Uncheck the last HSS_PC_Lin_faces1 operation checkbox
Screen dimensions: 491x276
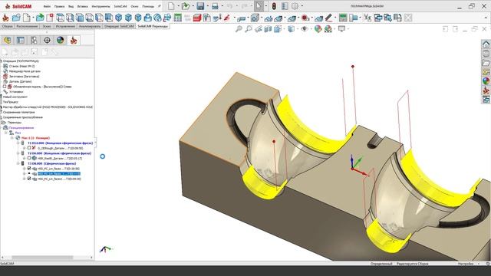tap(29, 179)
